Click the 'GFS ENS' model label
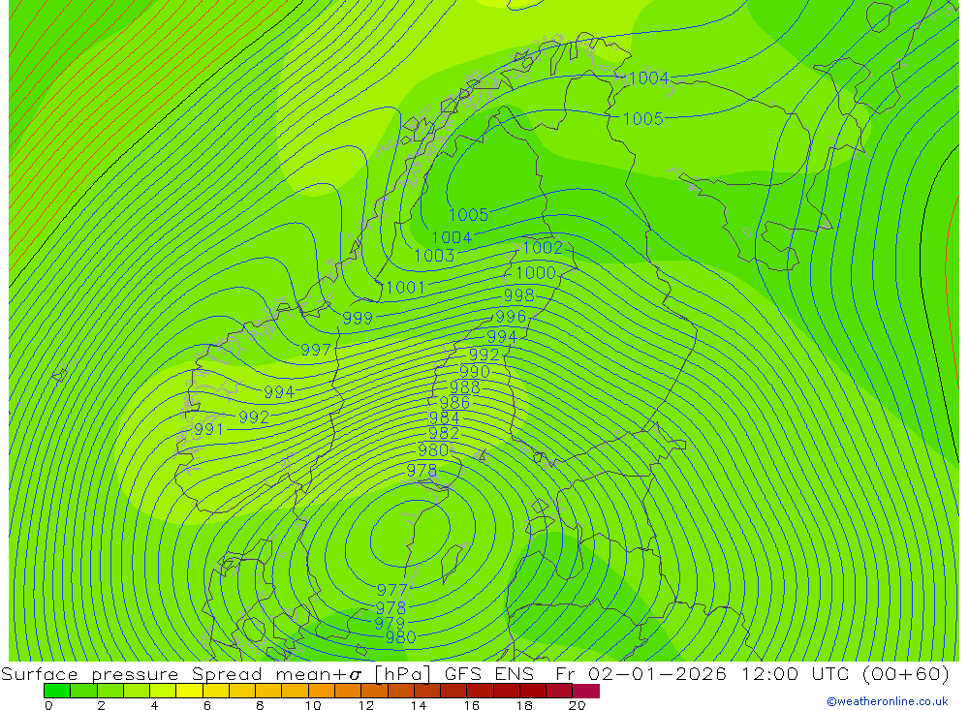 pyautogui.click(x=489, y=673)
